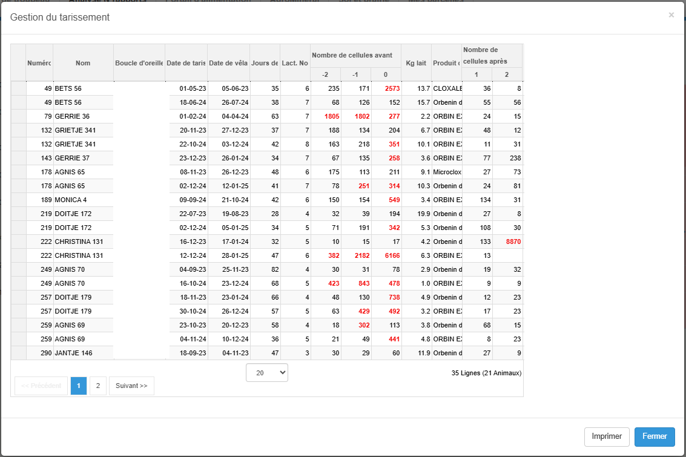Click red cell value 1805

[332, 116]
